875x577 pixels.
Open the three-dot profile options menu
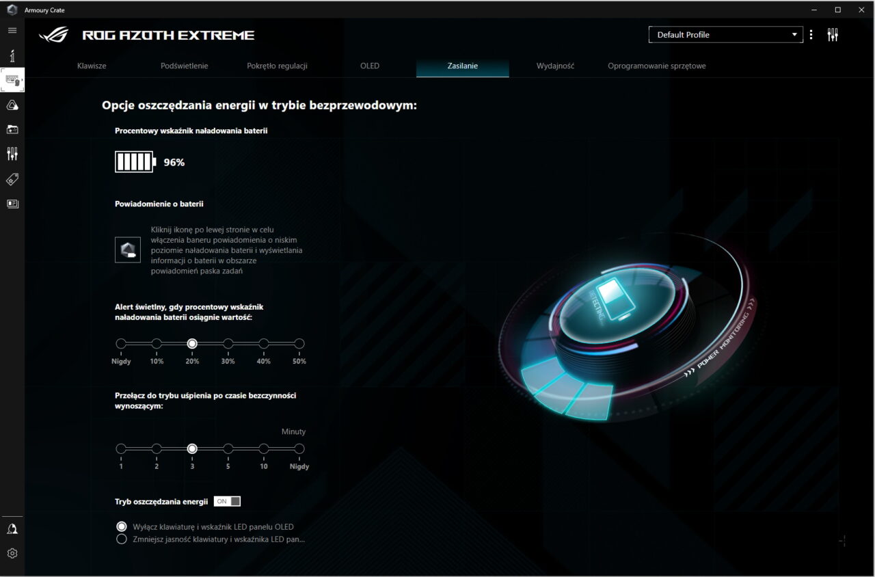[811, 35]
